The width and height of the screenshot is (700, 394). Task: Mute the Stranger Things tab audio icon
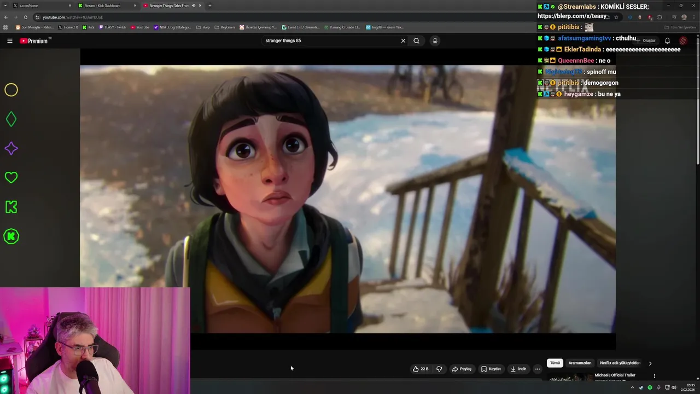pos(193,5)
